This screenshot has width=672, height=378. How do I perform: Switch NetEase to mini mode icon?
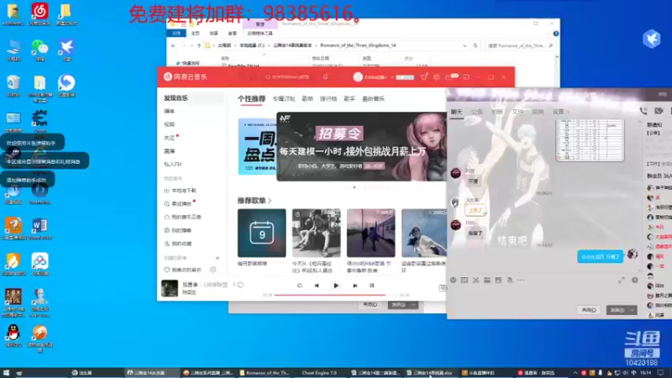tap(466, 77)
